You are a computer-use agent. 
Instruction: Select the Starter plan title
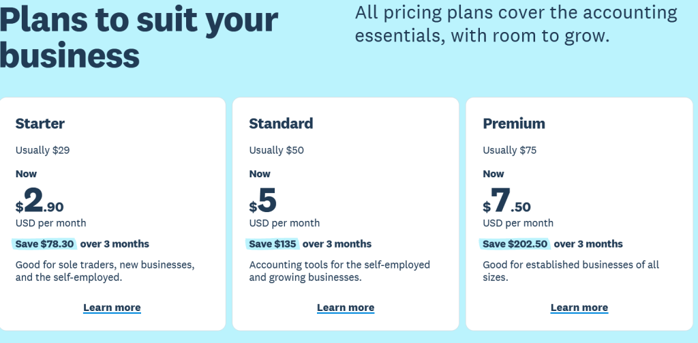(x=40, y=123)
